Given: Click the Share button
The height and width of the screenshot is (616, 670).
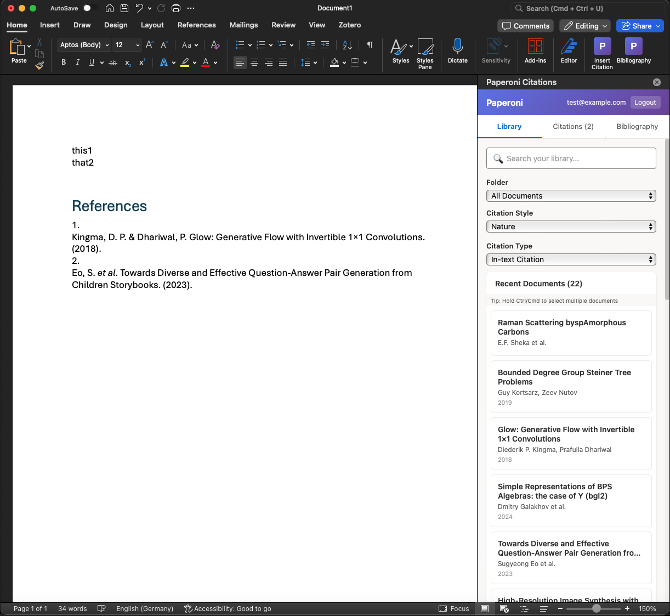Looking at the screenshot, I should coord(639,26).
